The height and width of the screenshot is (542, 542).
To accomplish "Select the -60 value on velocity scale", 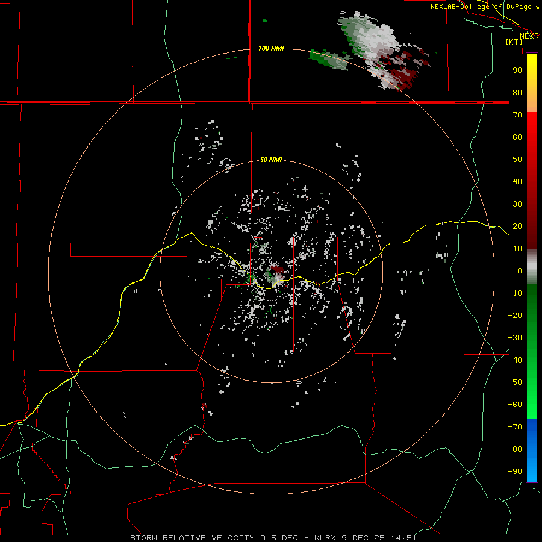I will pos(515,405).
